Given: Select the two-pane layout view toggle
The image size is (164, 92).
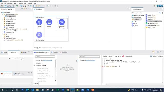Looking at the screenshot, I should point(154,56).
